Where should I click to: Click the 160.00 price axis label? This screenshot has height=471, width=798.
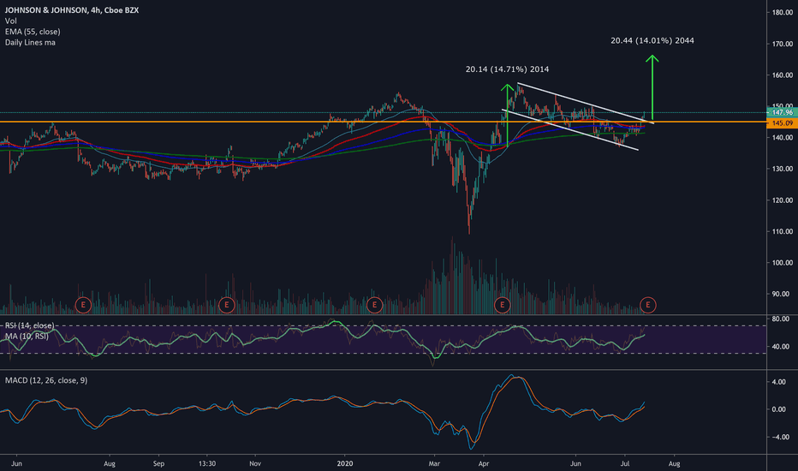783,75
